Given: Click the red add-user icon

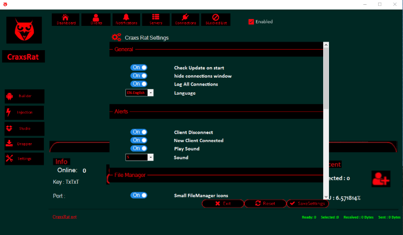Looking at the screenshot, I should (x=381, y=179).
